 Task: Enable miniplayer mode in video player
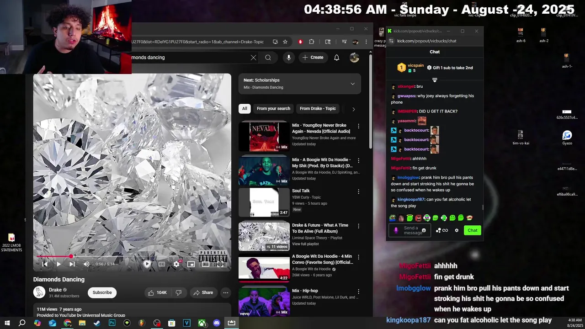point(191,264)
